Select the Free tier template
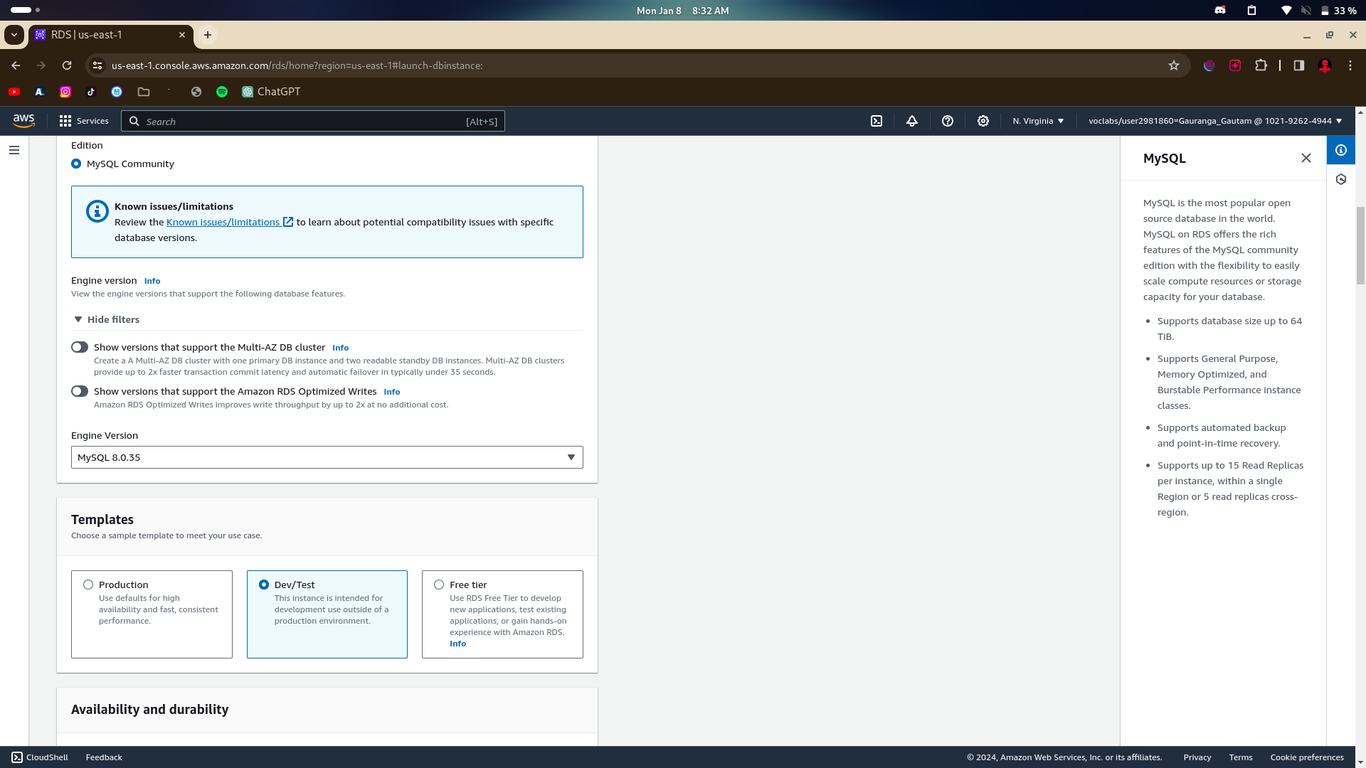Screen dimensions: 1366x768 (x=439, y=585)
